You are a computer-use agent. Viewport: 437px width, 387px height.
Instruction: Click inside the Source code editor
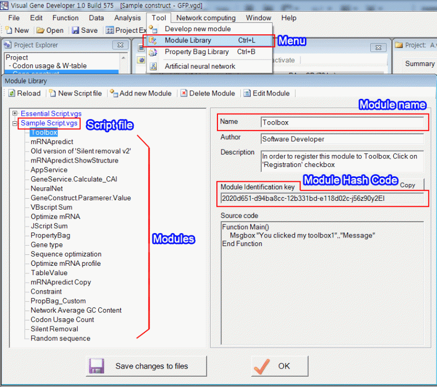click(322, 283)
